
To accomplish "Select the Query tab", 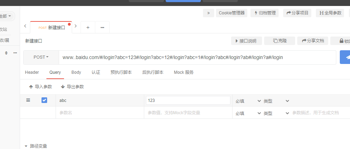I will (55, 72).
